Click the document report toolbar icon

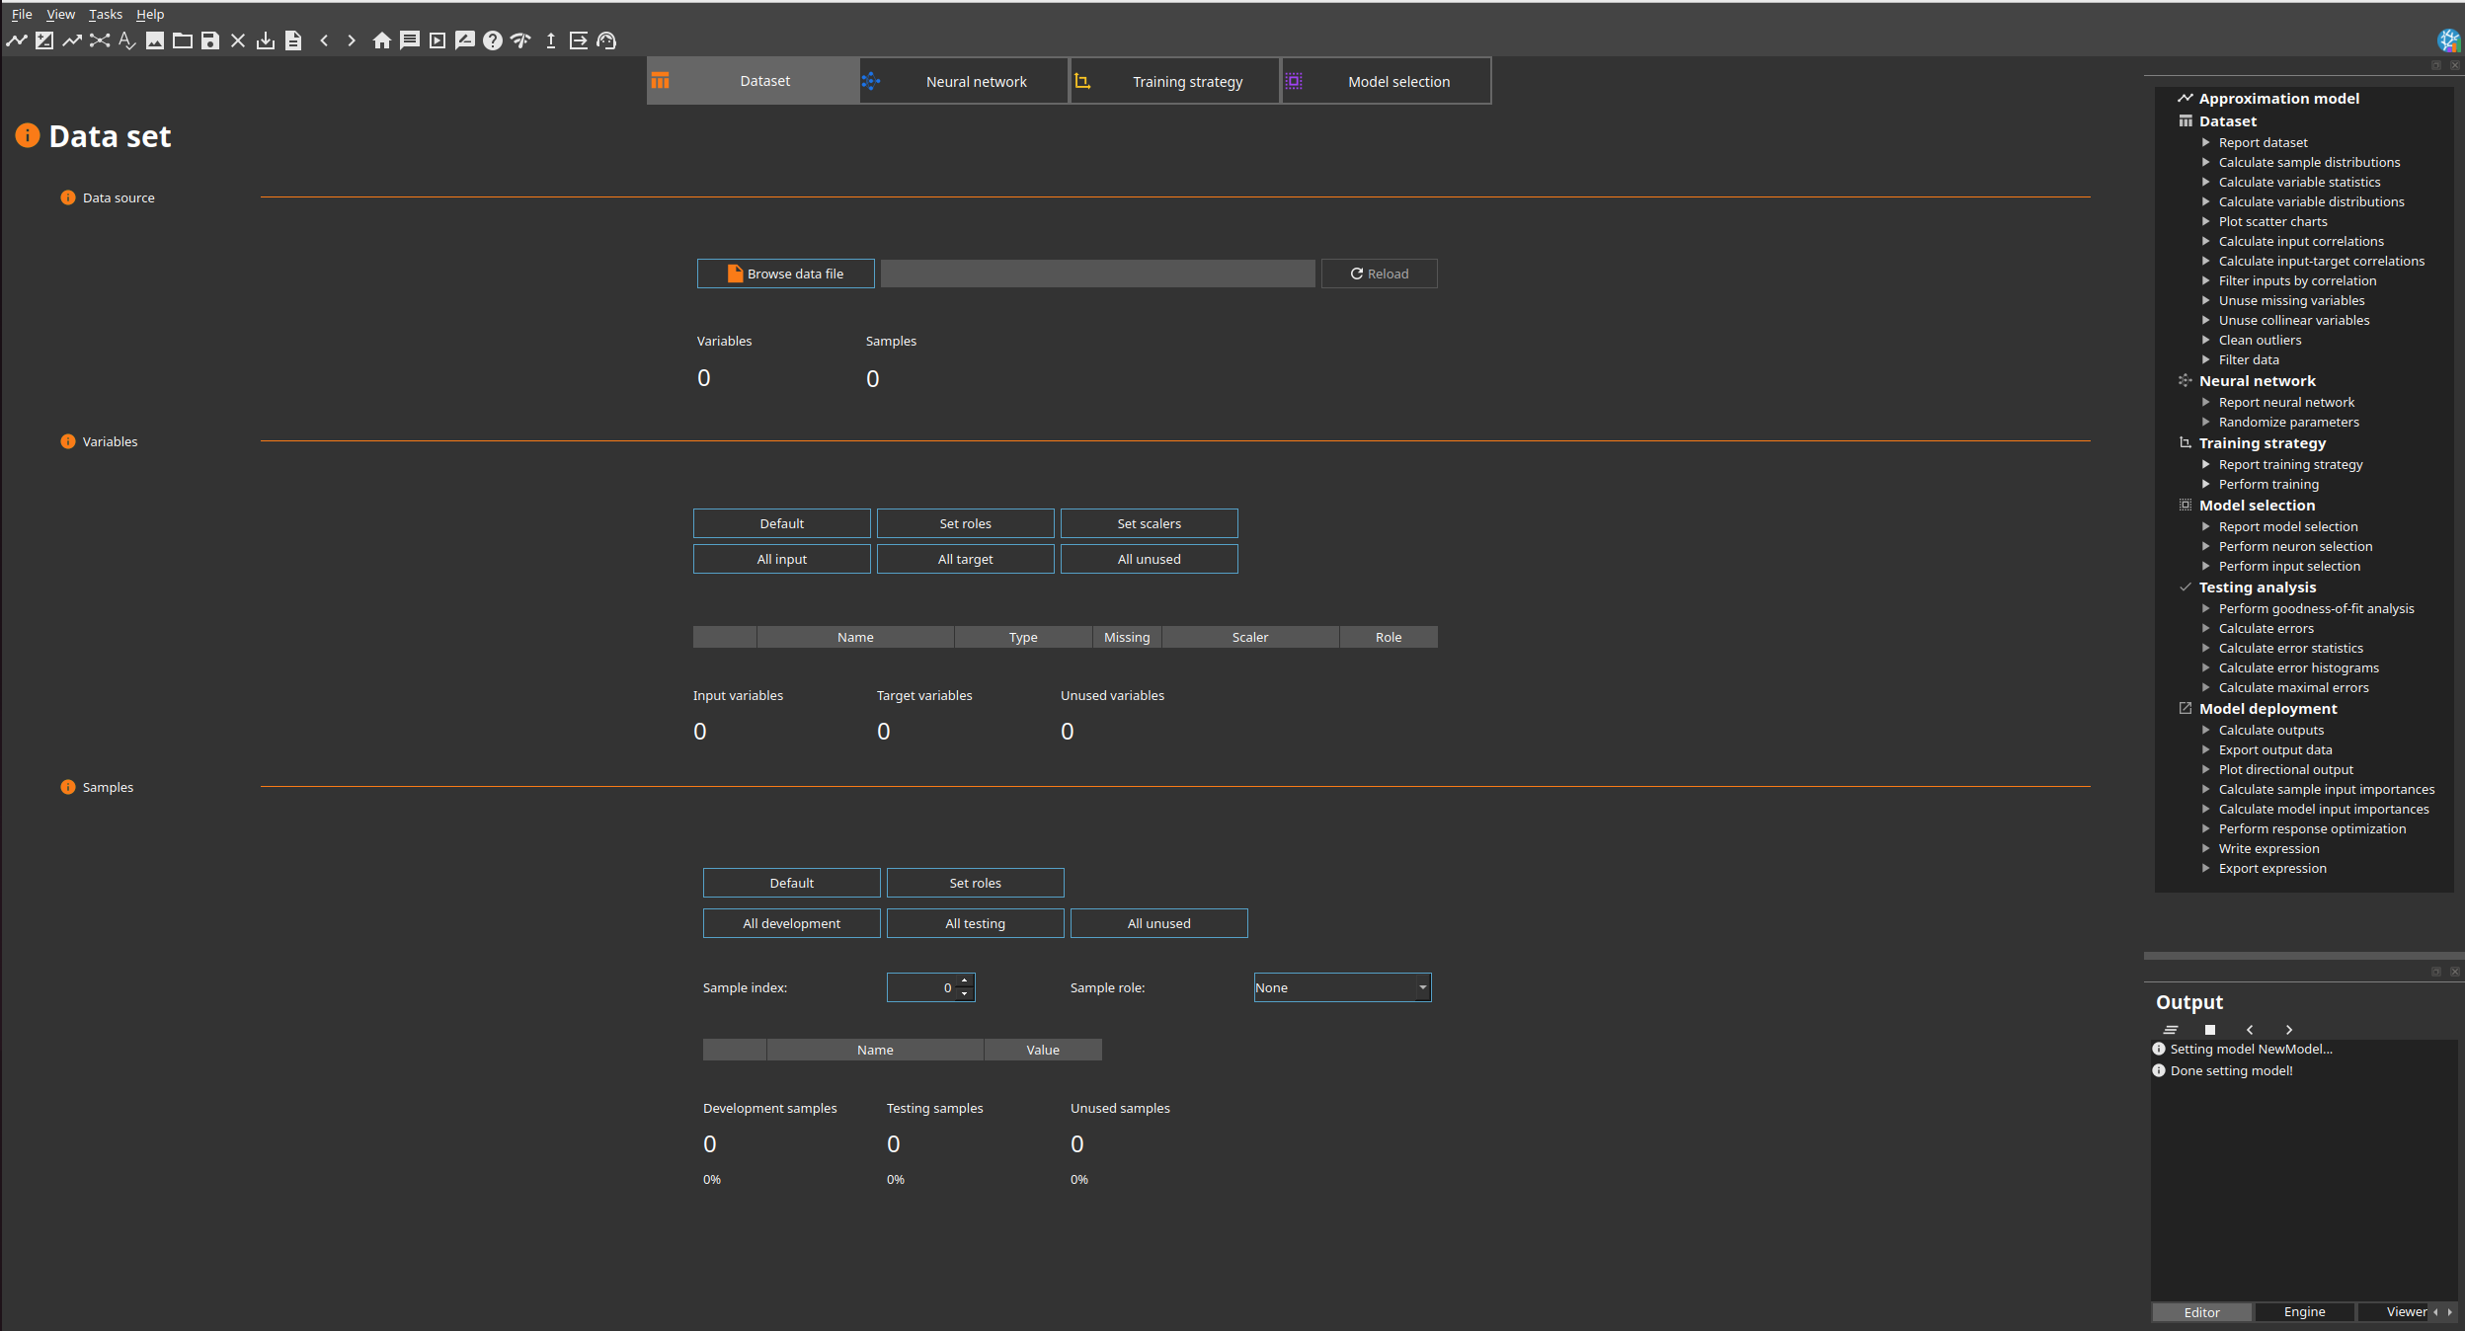pyautogui.click(x=293, y=40)
